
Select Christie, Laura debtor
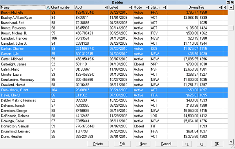pyautogui.click(x=114, y=74)
